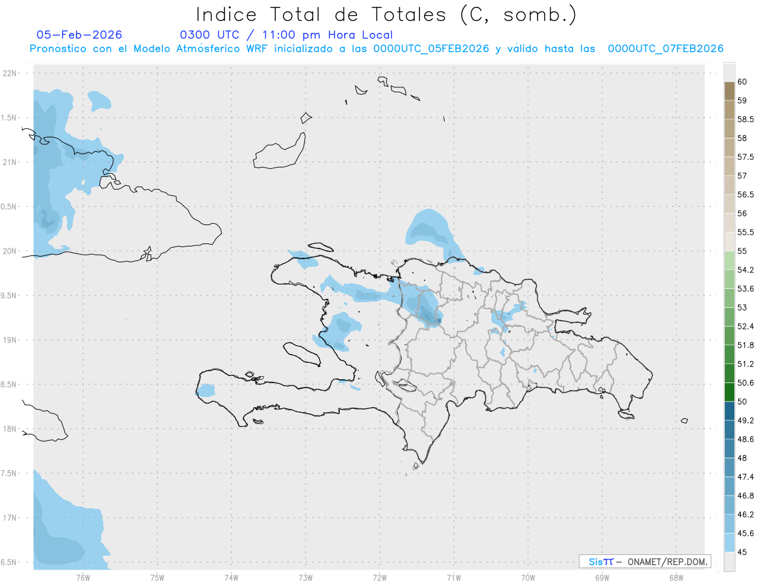Click '0300 UTC / 11:00 pm Hora Local'
The height and width of the screenshot is (586, 759).
click(x=286, y=35)
